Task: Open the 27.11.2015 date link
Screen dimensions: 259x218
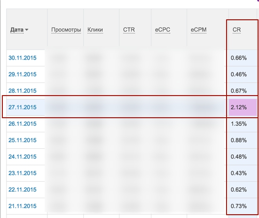Action: [x=22, y=107]
